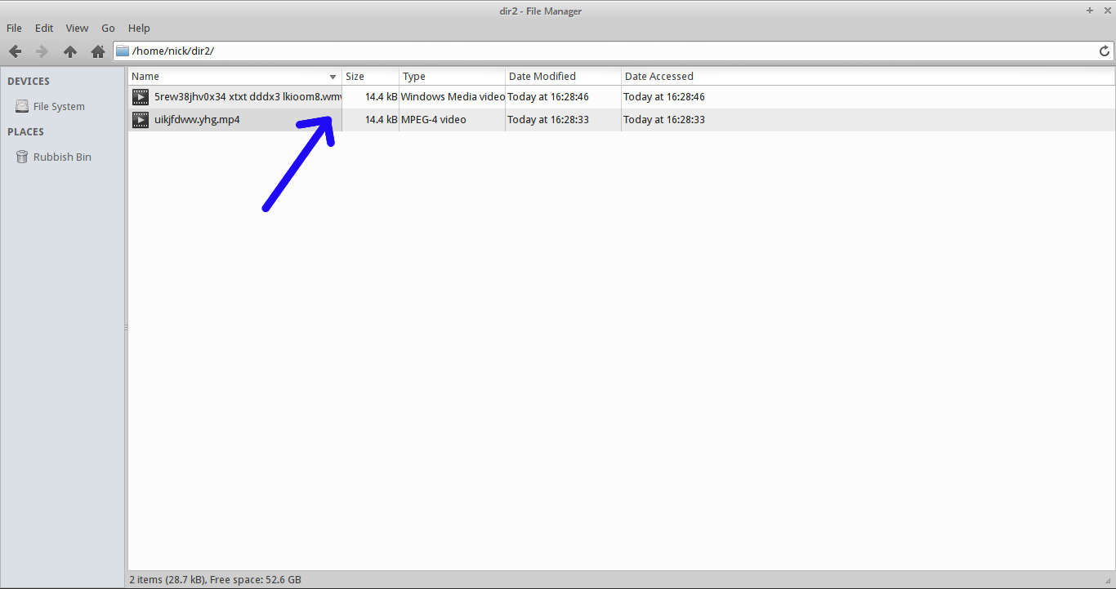
Task: Sort files by the Type column
Action: tap(451, 77)
